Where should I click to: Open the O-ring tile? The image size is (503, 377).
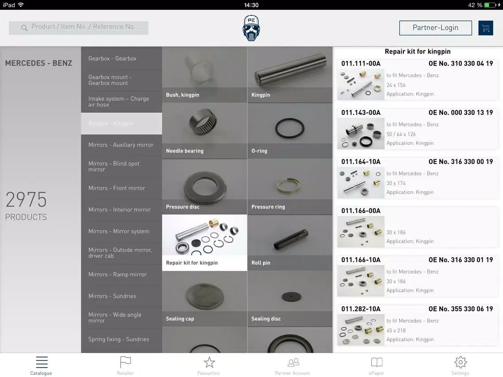point(290,131)
